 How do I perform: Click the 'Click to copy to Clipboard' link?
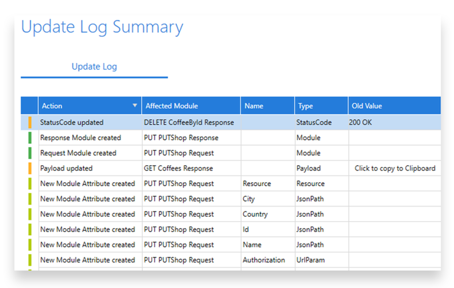395,169
